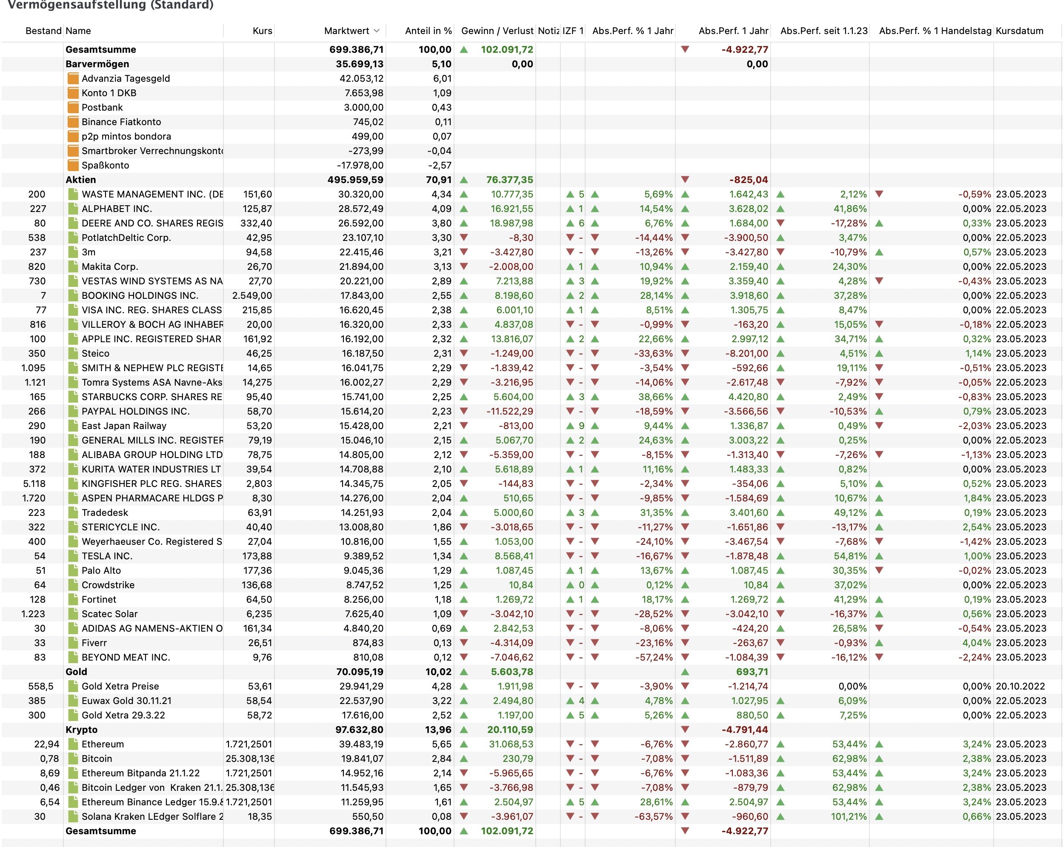Viewport: 1063px width, 847px height.
Task: Click the Kursdatum column header
Action: click(1019, 31)
